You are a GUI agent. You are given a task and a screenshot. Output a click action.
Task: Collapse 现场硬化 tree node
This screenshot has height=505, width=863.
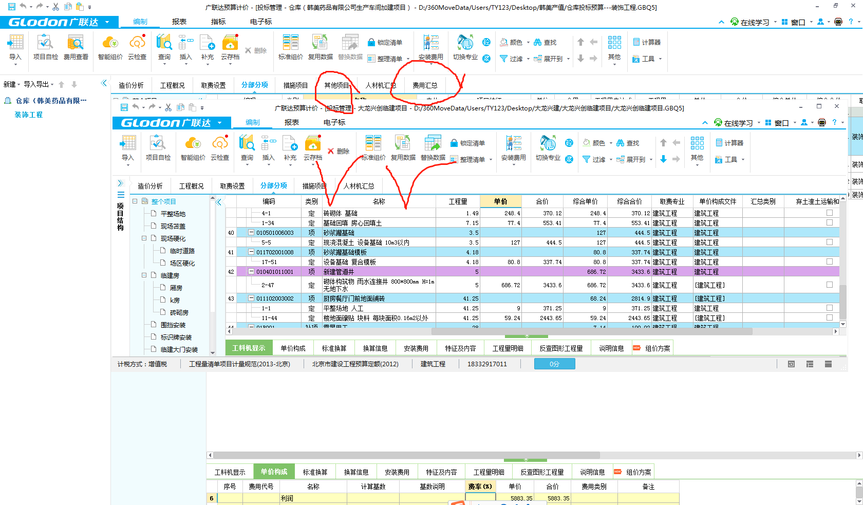(144, 238)
